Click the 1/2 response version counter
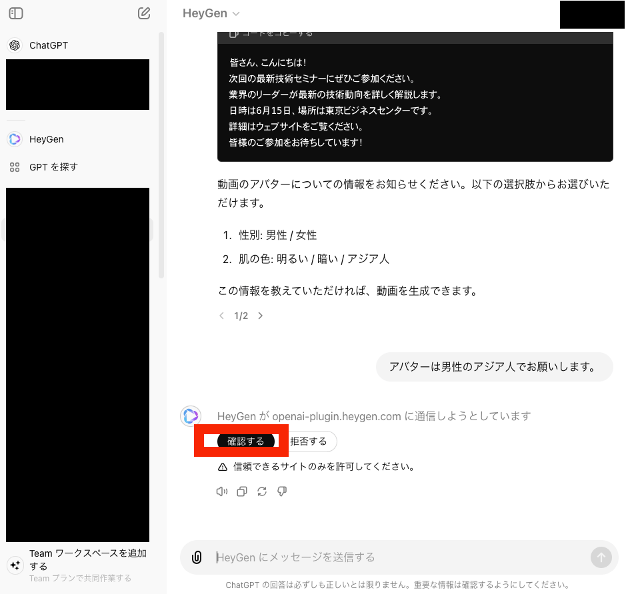 241,316
